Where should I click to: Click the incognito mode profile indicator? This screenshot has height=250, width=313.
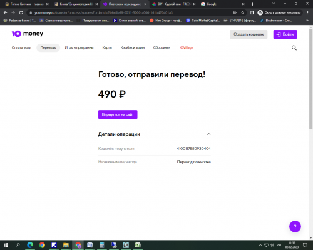coord(280,12)
